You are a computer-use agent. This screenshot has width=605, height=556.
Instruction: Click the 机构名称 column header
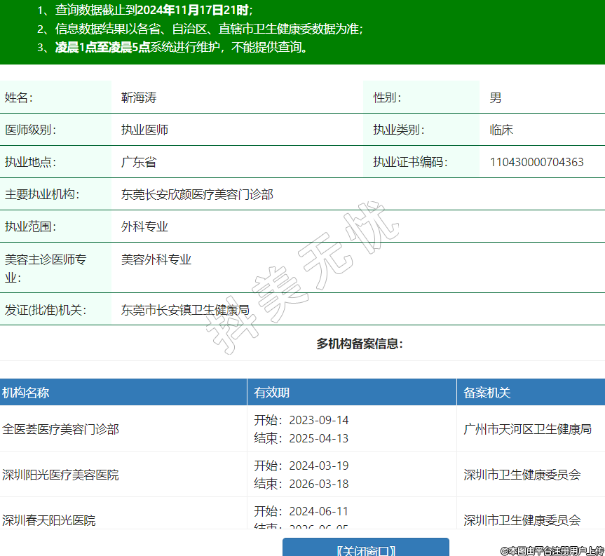pos(26,393)
